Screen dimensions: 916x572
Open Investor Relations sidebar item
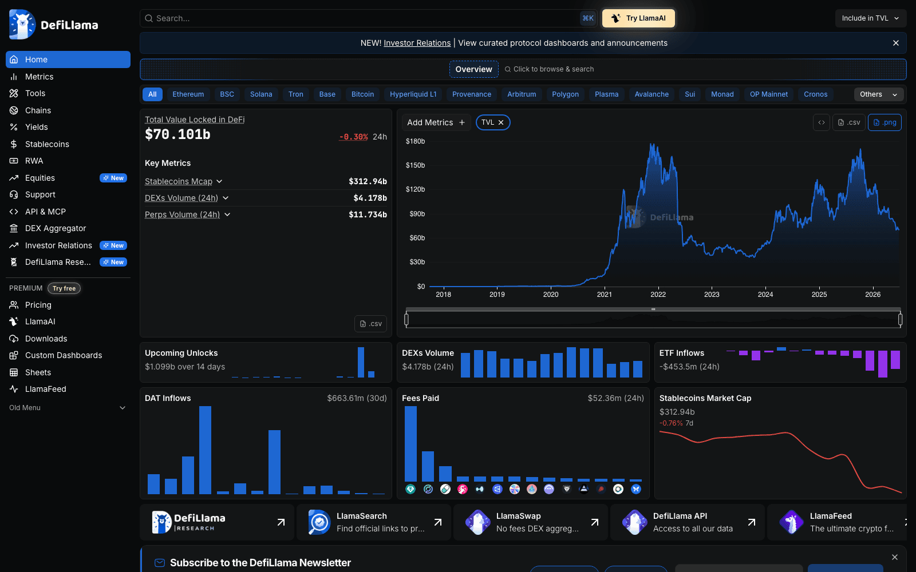(68, 245)
